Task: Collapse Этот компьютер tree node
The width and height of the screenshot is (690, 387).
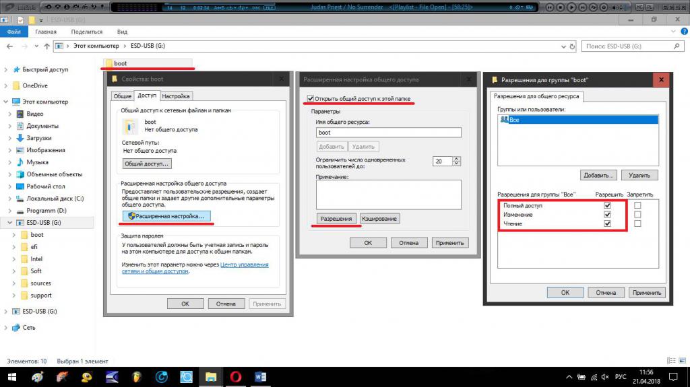Action: [5, 102]
